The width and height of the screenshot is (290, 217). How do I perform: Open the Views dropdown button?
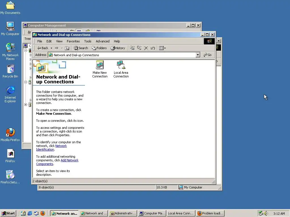click(162, 48)
